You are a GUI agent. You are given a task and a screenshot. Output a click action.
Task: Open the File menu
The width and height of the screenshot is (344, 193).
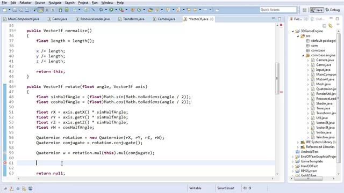[4, 3]
